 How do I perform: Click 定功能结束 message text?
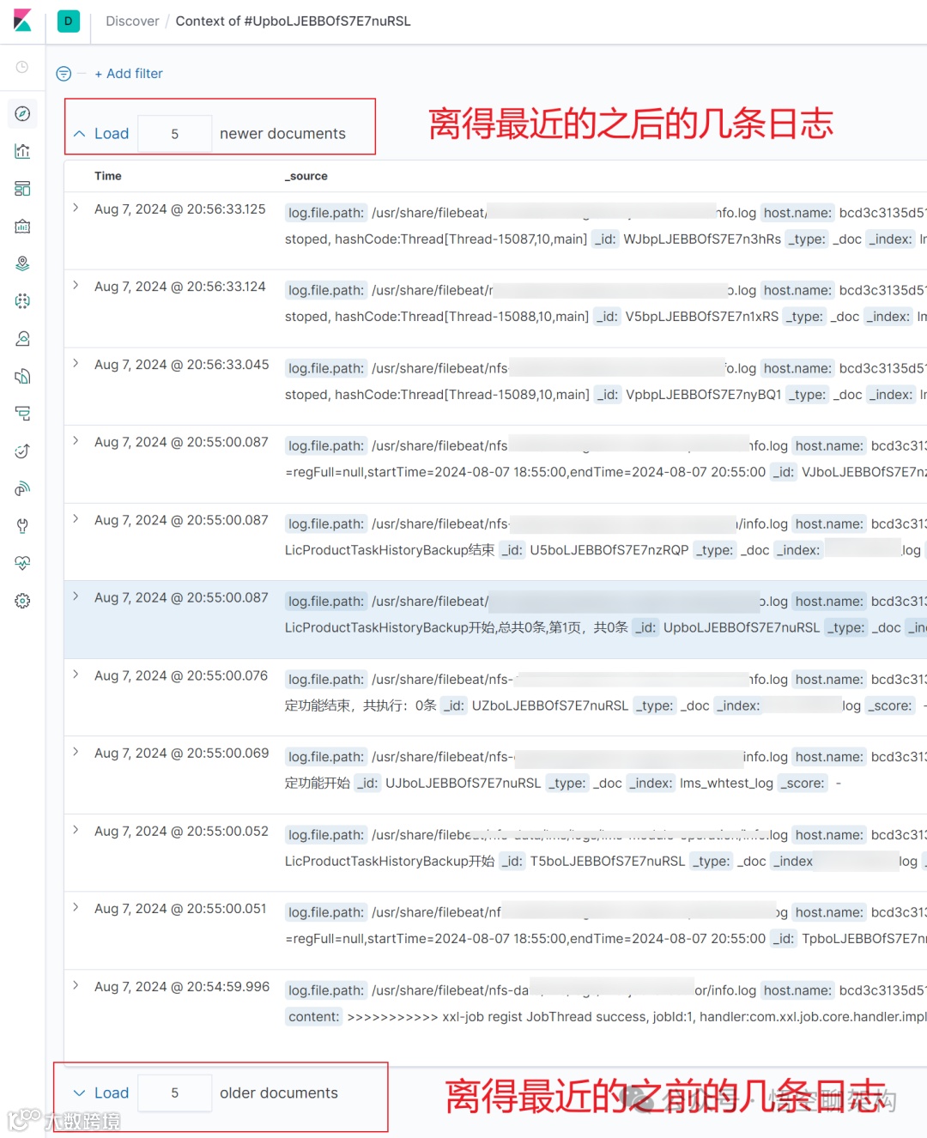click(360, 705)
